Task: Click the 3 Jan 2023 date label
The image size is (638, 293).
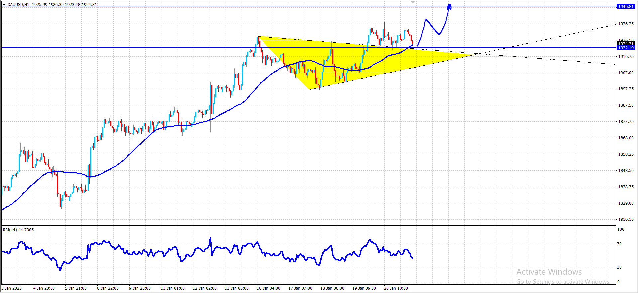Action: (x=12, y=288)
